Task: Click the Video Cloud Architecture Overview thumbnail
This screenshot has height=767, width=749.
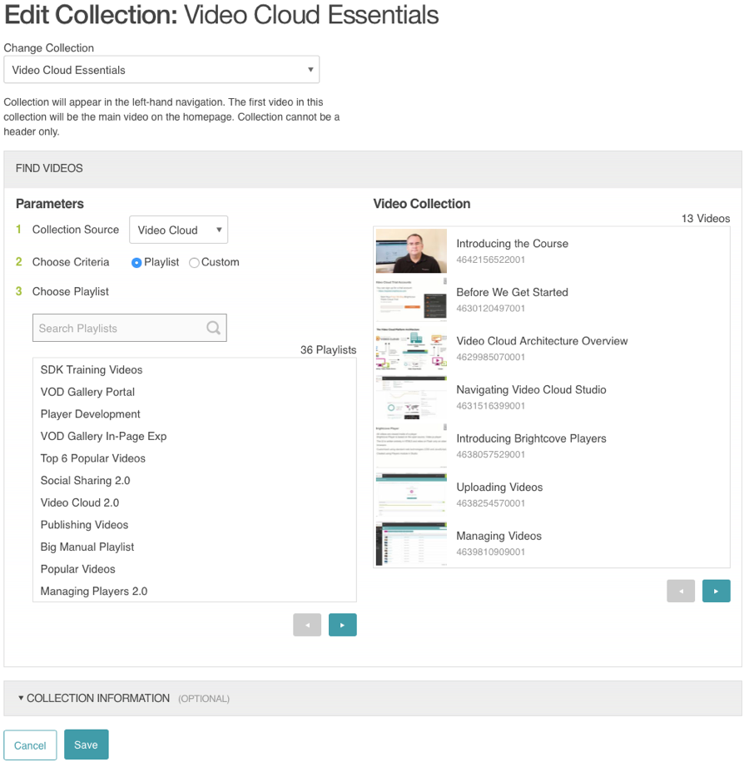Action: click(411, 349)
